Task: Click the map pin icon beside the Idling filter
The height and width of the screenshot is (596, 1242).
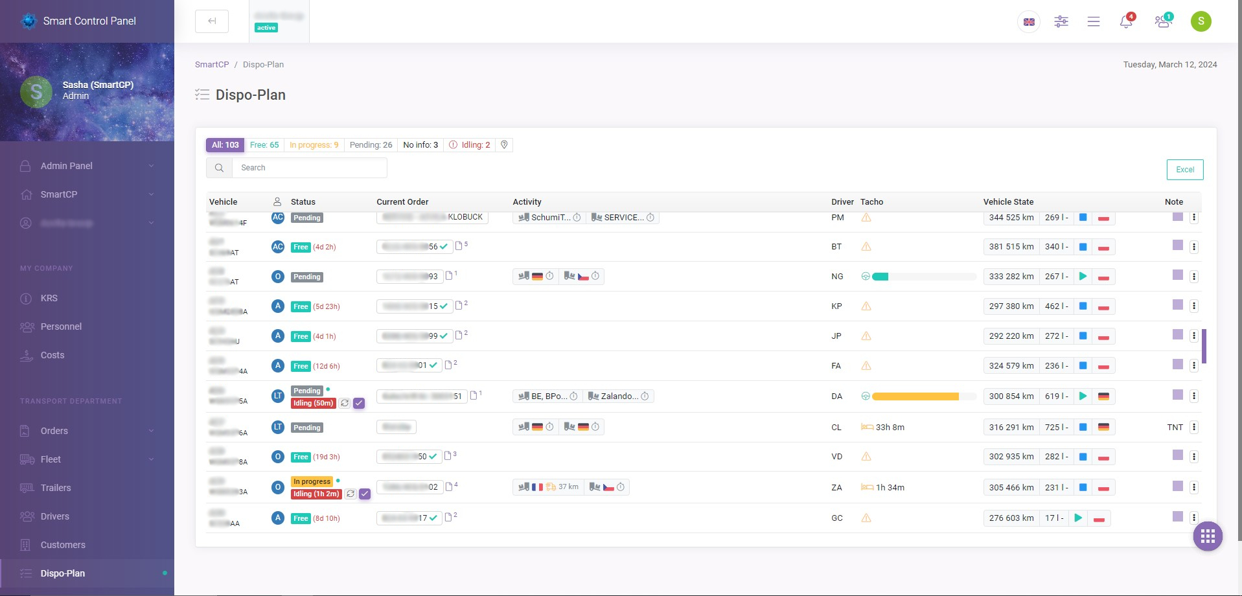Action: click(x=504, y=144)
